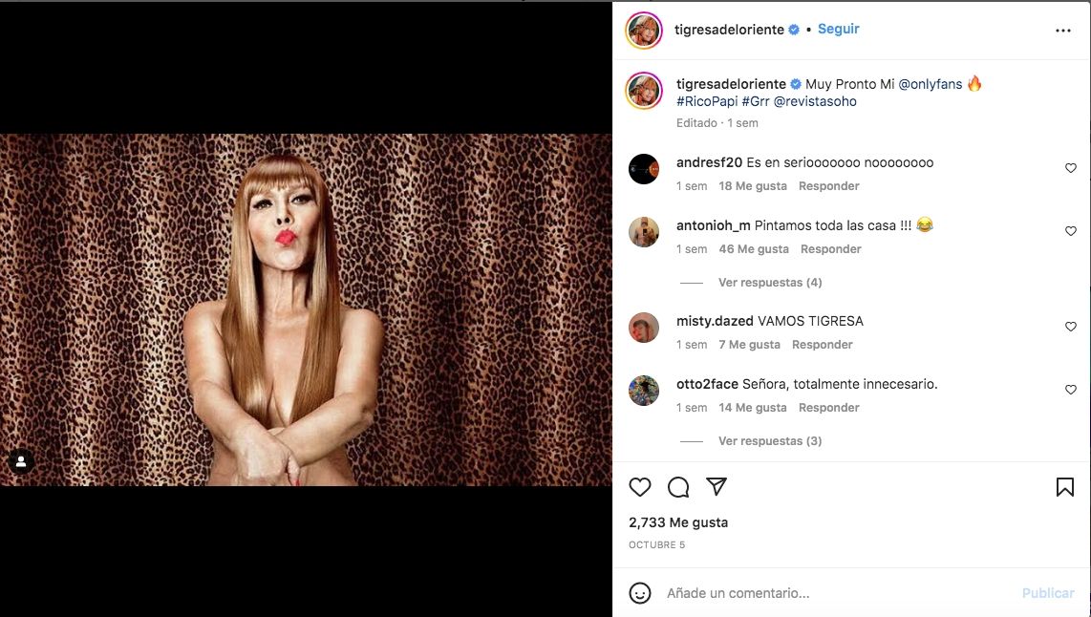
Task: Reply to misty.dazed's comment
Action: (822, 345)
